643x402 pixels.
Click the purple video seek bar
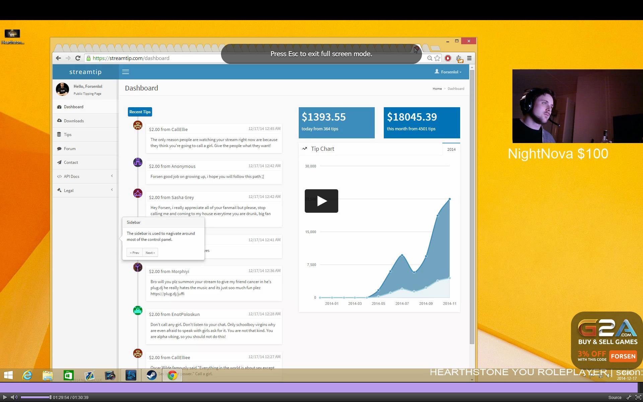pos(319,387)
